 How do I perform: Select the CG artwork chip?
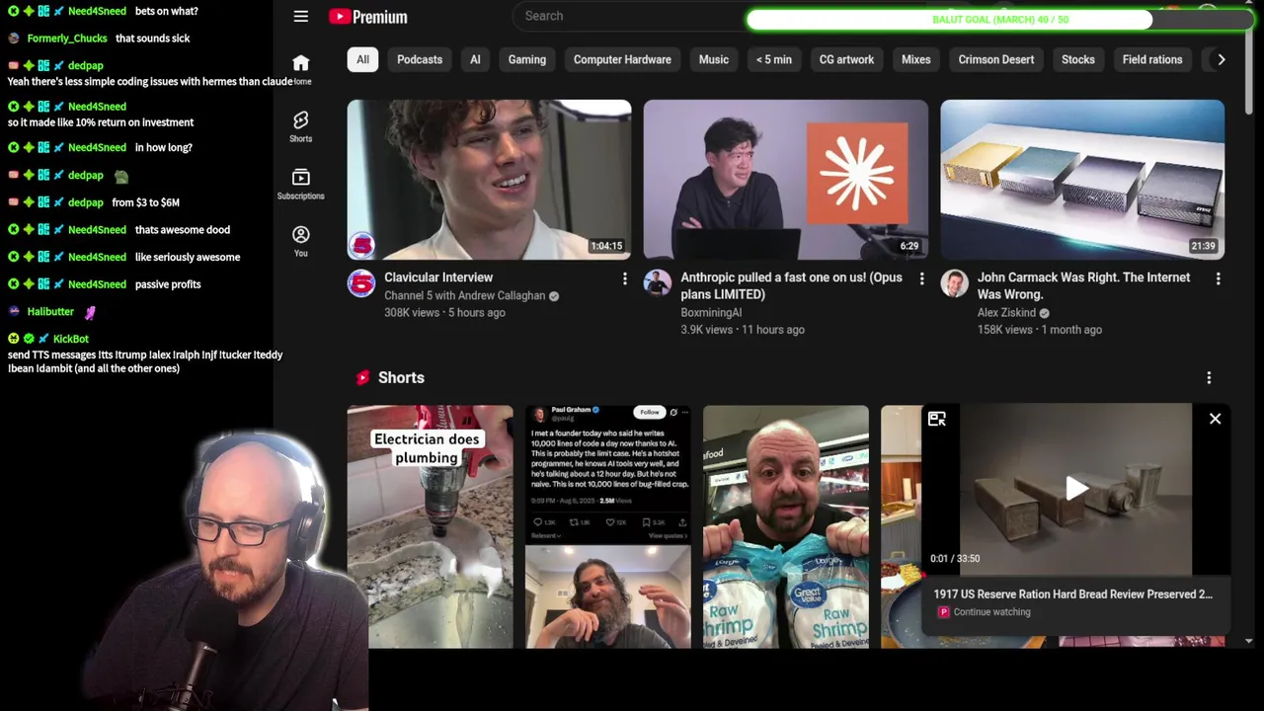coord(846,59)
